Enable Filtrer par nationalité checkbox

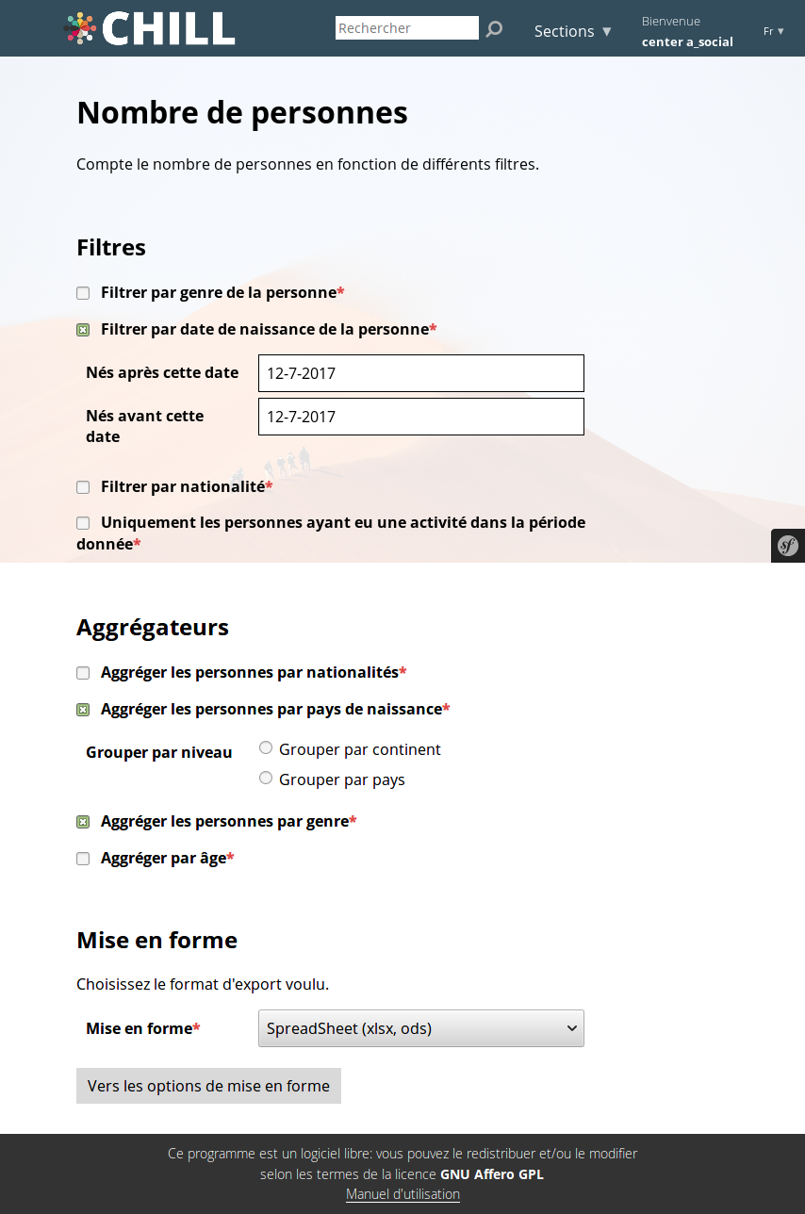[83, 487]
